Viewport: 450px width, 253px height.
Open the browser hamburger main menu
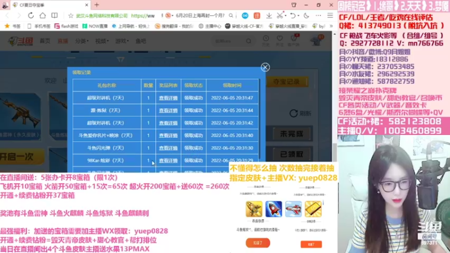[330, 16]
